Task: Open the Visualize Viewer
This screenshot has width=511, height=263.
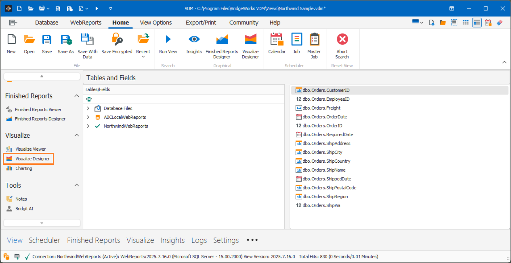Action: coord(30,149)
